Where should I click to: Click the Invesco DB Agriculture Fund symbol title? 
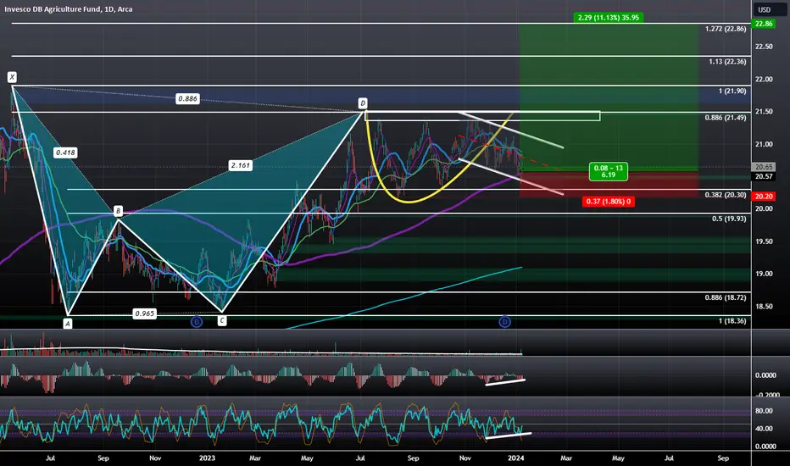[x=69, y=9]
